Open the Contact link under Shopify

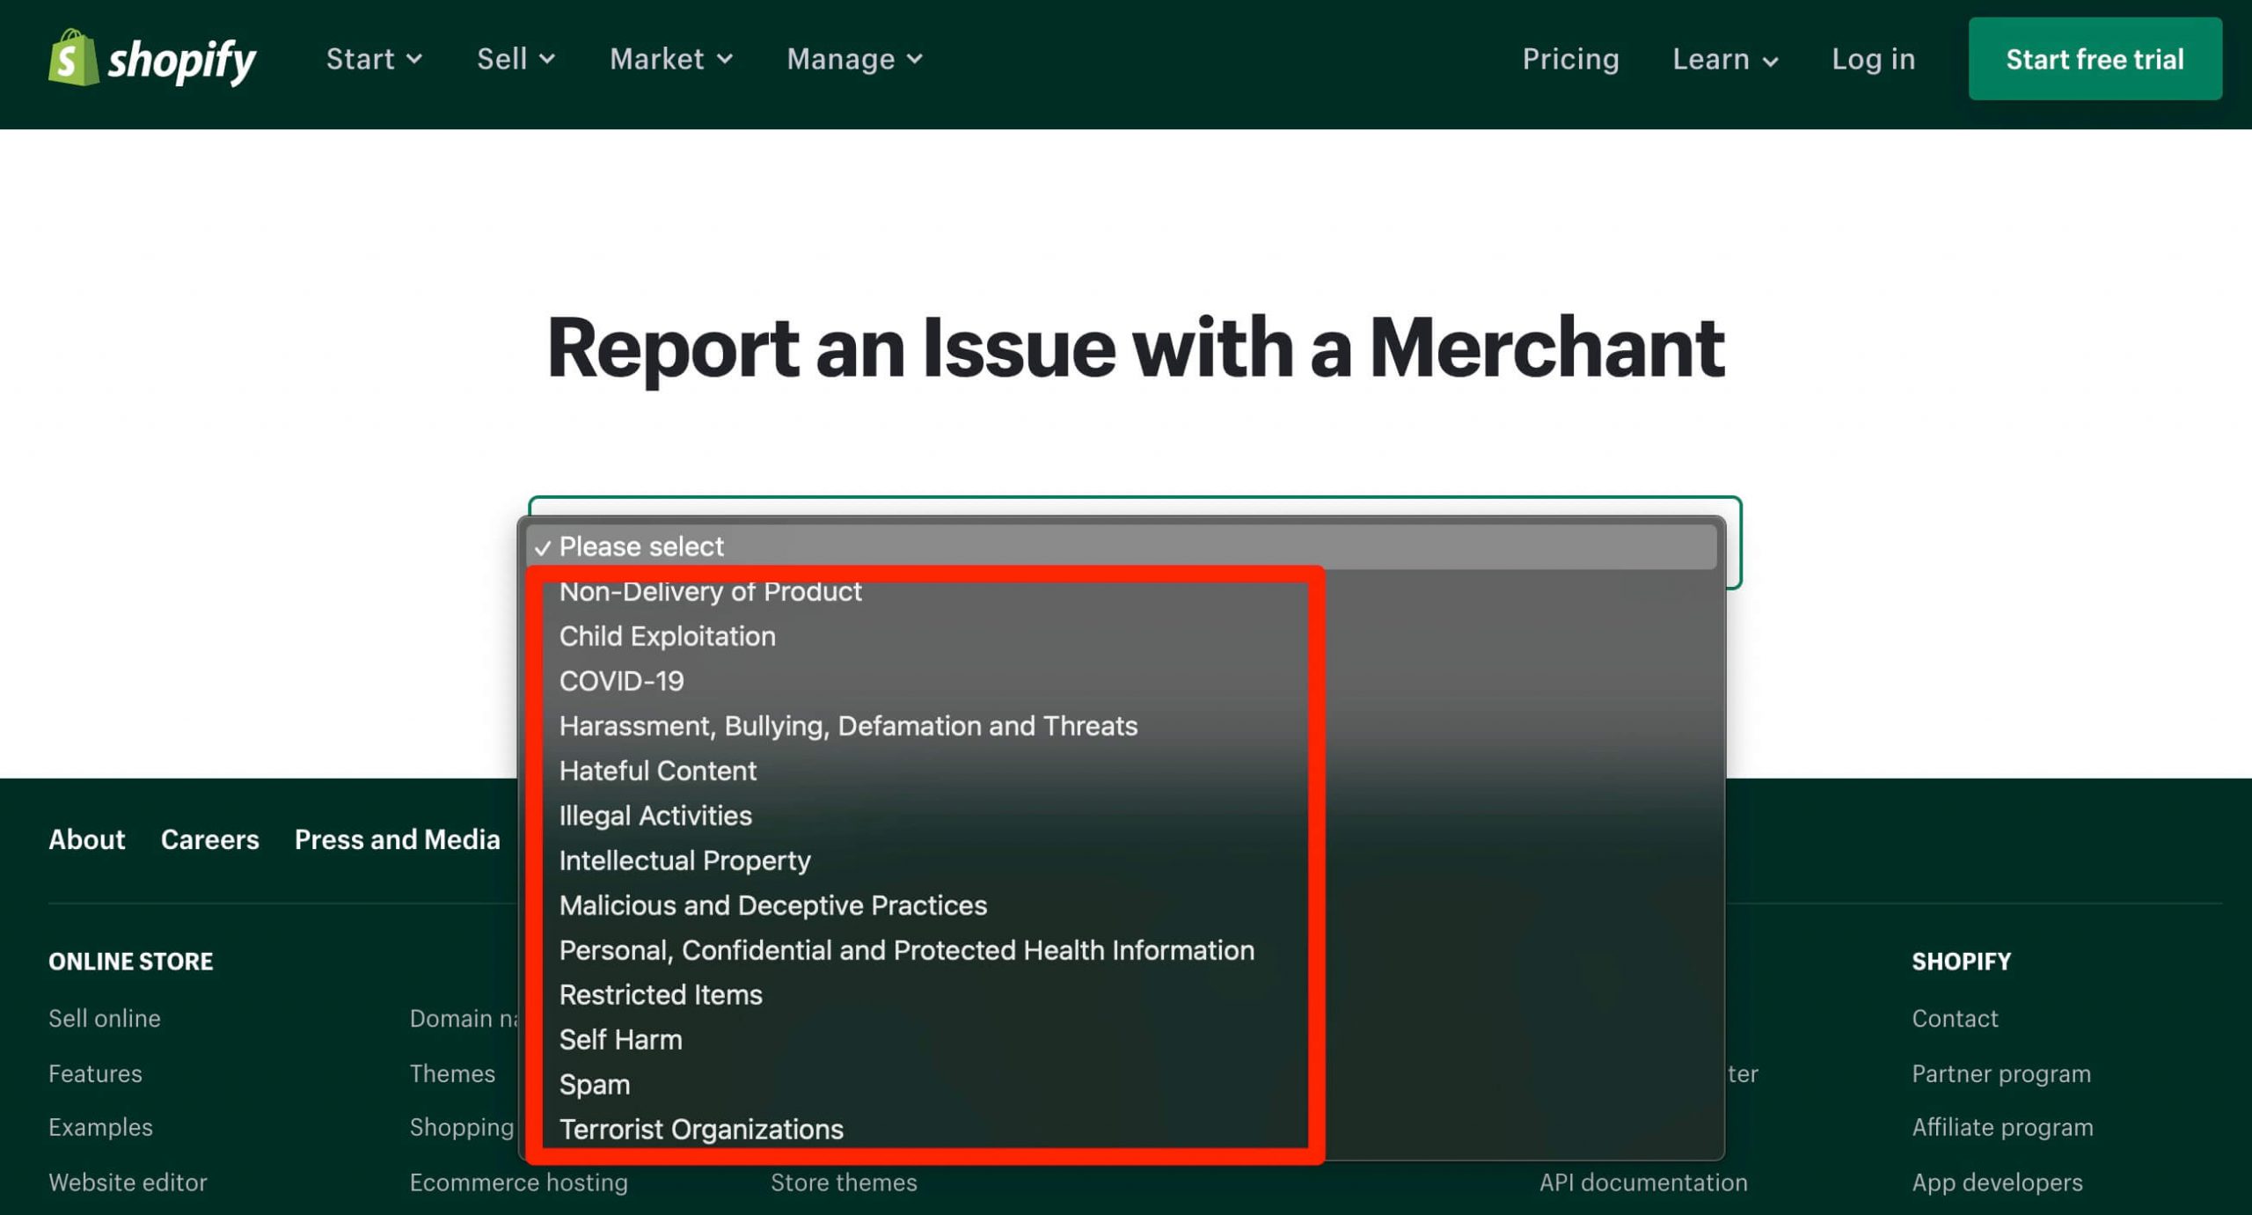(x=1955, y=1018)
